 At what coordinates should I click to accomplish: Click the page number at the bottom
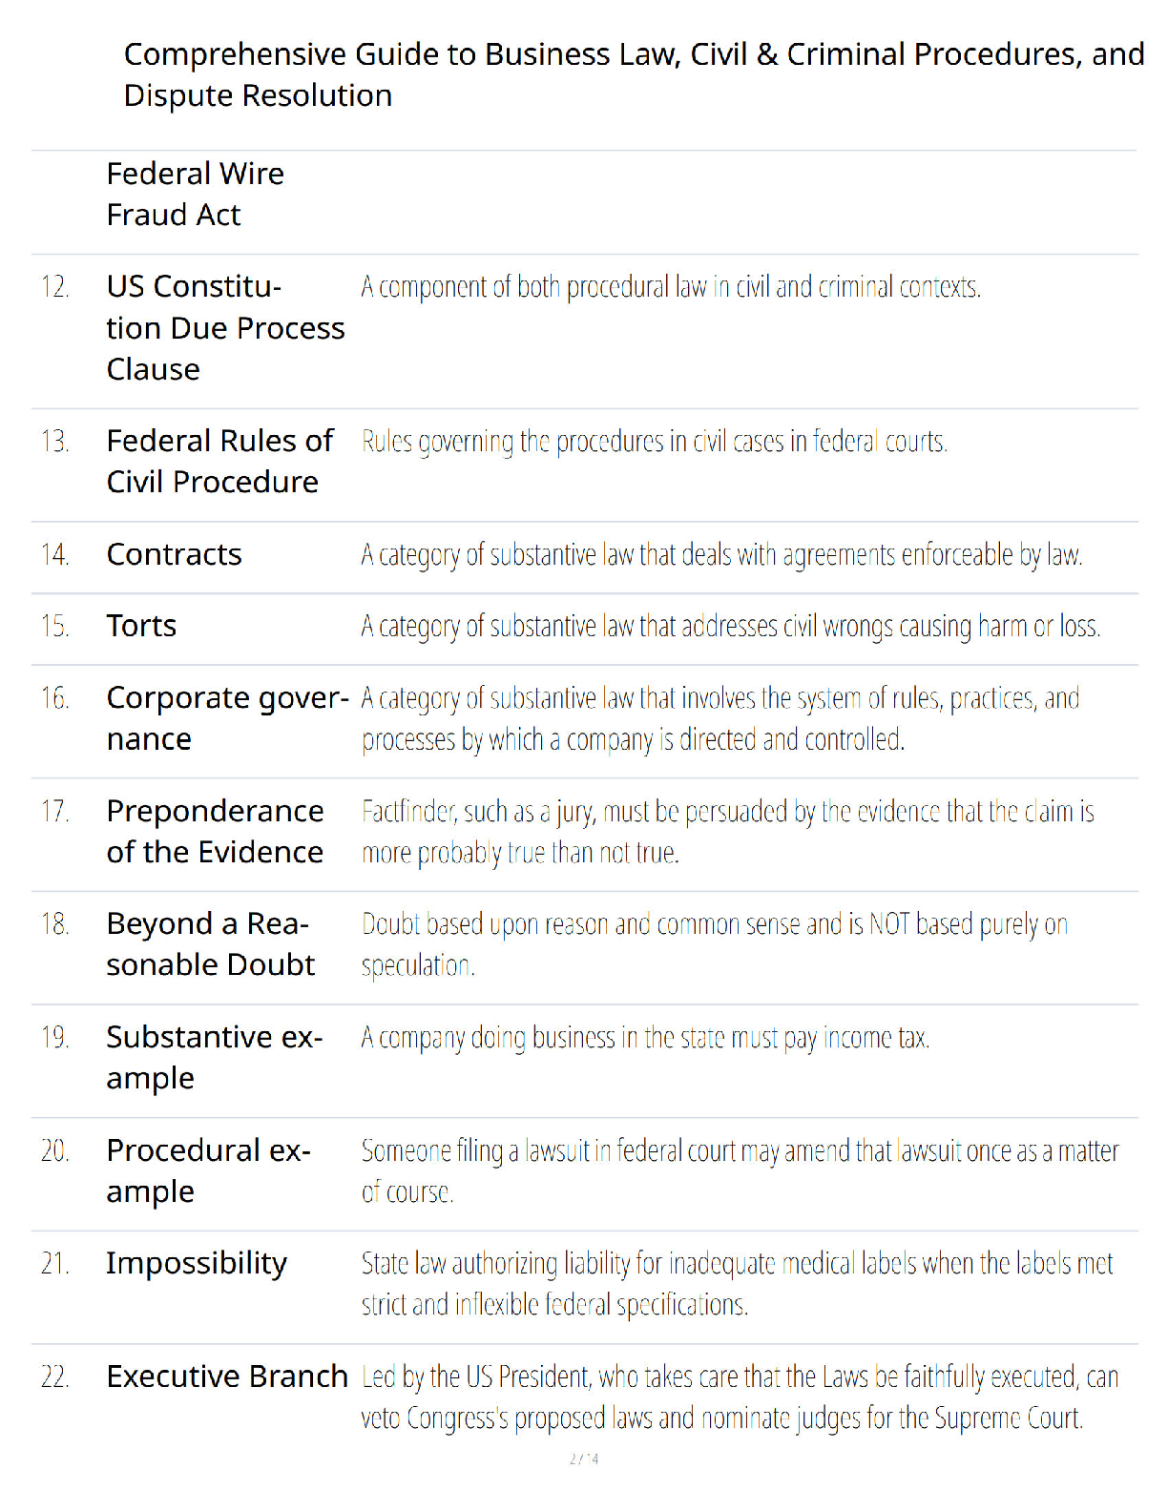point(584,1459)
